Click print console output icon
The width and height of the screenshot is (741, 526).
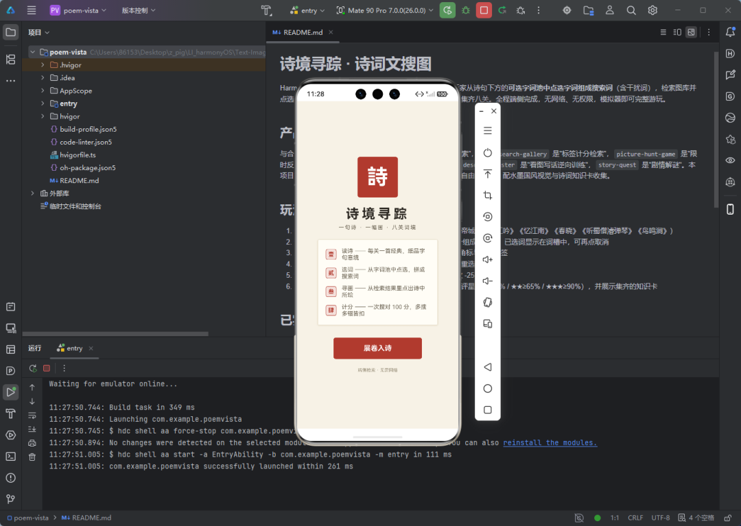coord(32,443)
